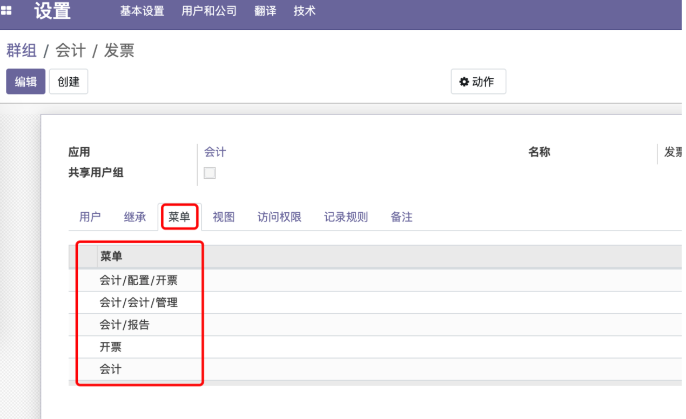The image size is (686, 419).
Task: Open the 动作 dropdown button
Action: (x=478, y=82)
